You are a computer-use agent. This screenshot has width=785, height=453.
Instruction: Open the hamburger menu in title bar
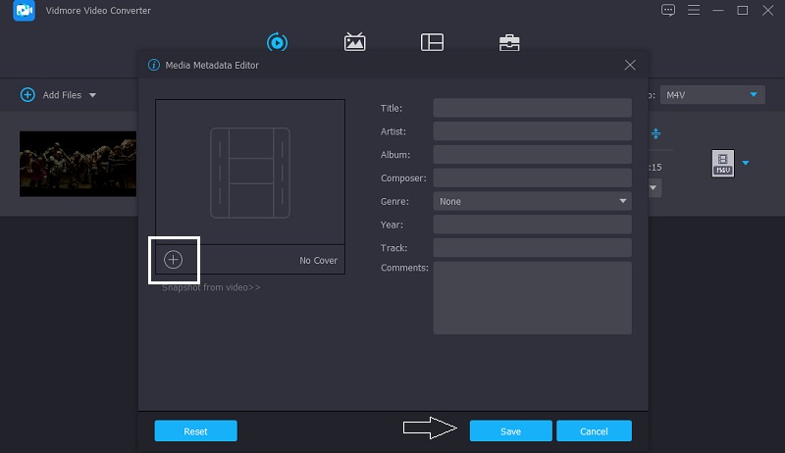click(x=693, y=11)
